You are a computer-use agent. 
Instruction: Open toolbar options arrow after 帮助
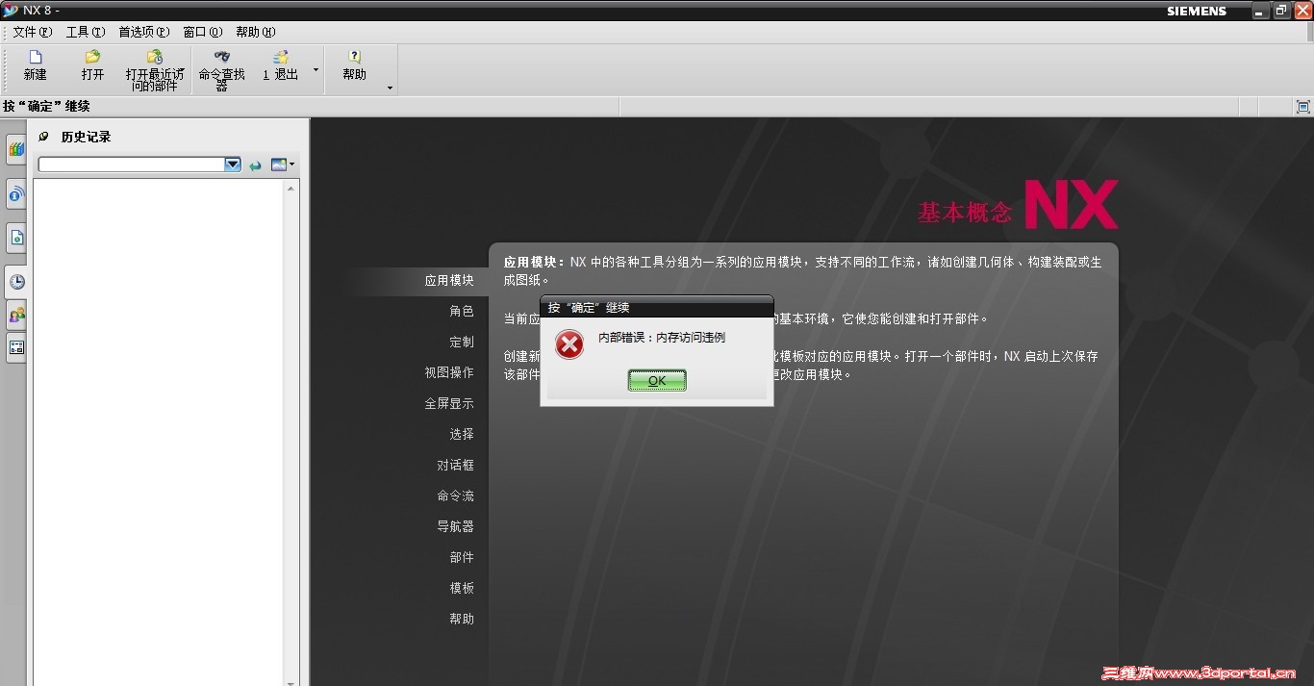[x=390, y=88]
